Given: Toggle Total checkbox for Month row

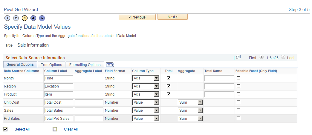Looking at the screenshot, I should [x=169, y=78].
